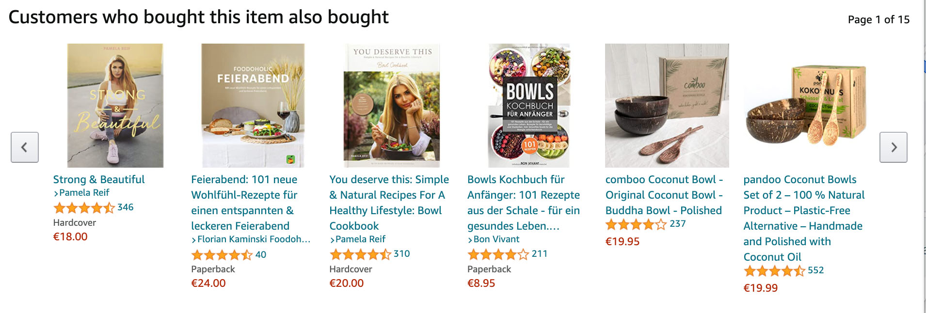Click the 552 reviews count link
Screen dimensions: 926x313
click(815, 270)
